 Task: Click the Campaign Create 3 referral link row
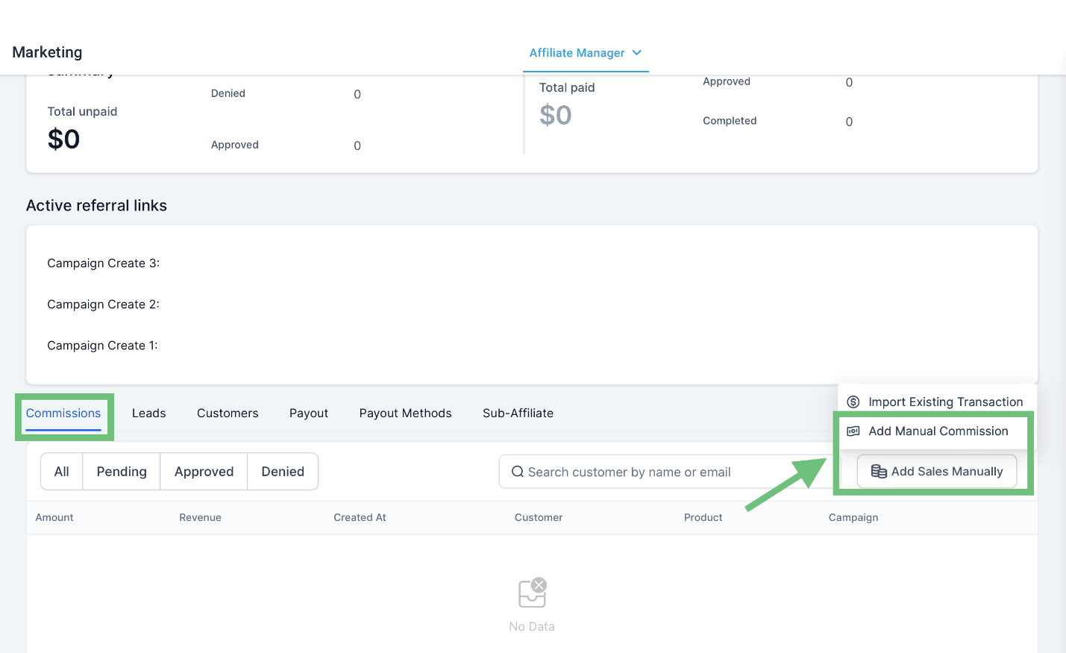tap(104, 263)
